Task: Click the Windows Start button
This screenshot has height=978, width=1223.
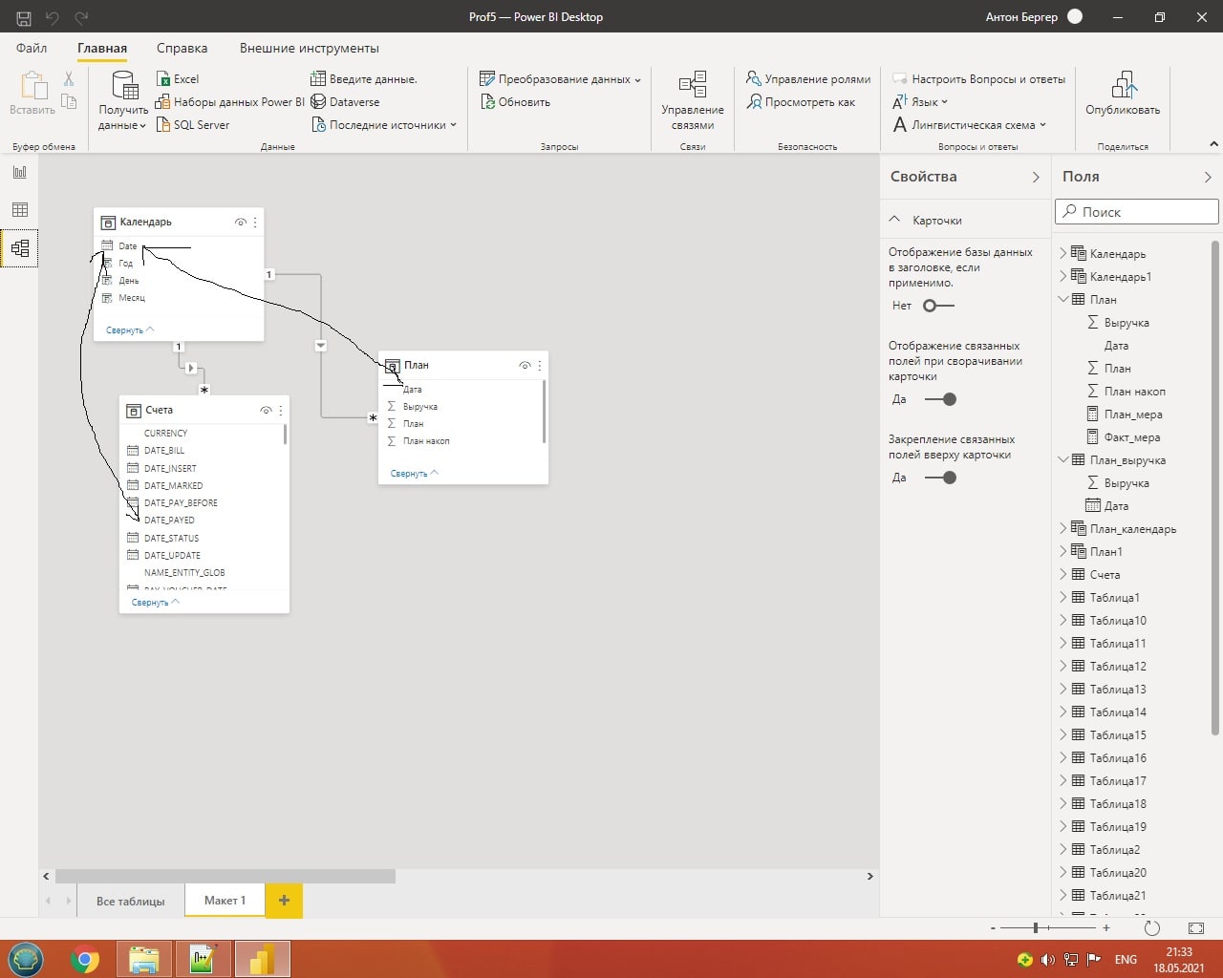Action: [26, 959]
